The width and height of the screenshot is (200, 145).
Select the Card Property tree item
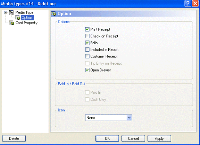[x=26, y=23]
